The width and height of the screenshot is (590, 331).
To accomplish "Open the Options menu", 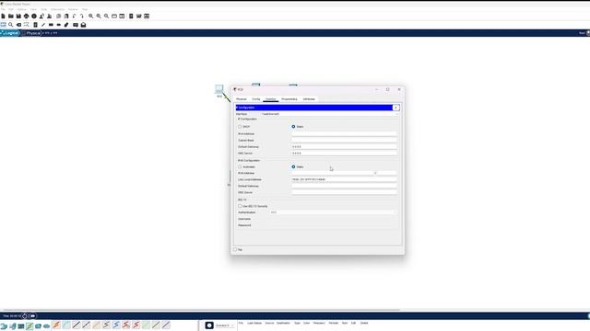I will click(x=22, y=9).
